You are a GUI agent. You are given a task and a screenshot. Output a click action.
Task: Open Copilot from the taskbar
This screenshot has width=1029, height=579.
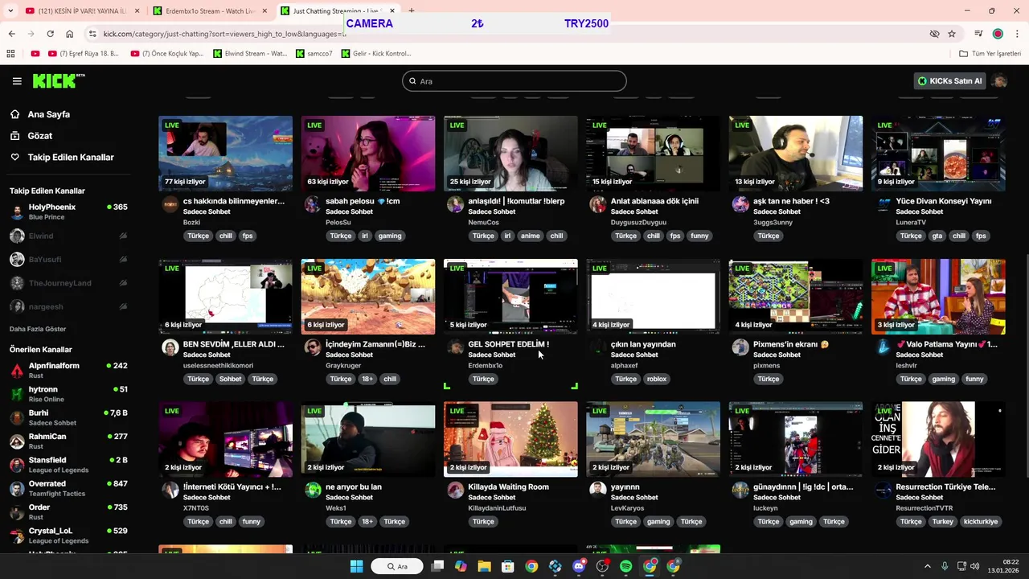(461, 566)
